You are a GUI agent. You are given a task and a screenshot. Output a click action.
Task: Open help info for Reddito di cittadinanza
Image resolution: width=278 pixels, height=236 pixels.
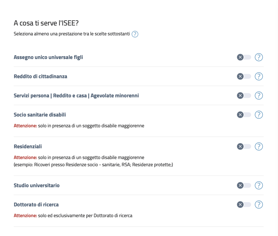point(259,76)
